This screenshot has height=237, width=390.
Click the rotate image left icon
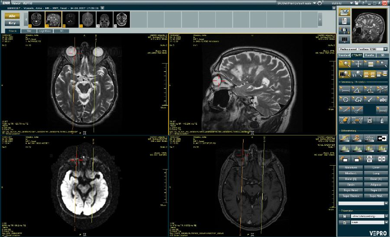[x=345, y=159]
